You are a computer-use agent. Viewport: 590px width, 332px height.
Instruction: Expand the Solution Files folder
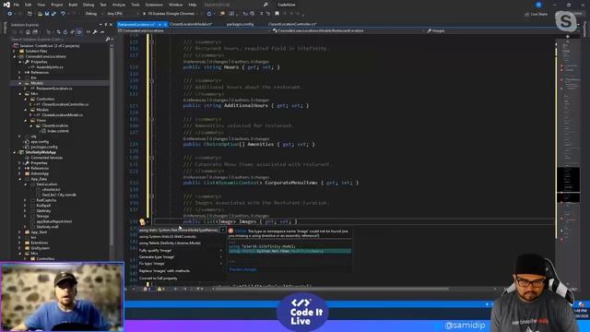15,52
